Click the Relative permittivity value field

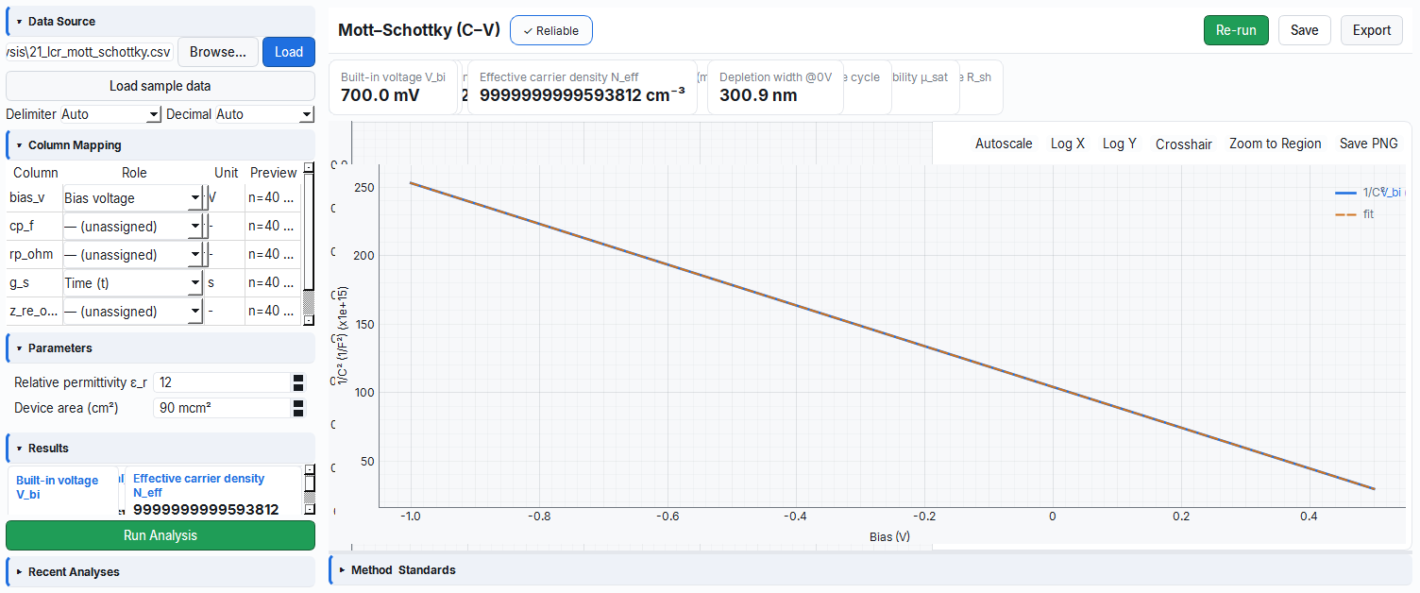pos(222,382)
